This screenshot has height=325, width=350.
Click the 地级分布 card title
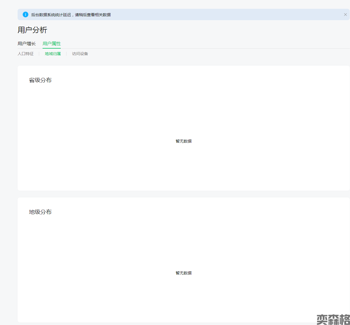40,212
